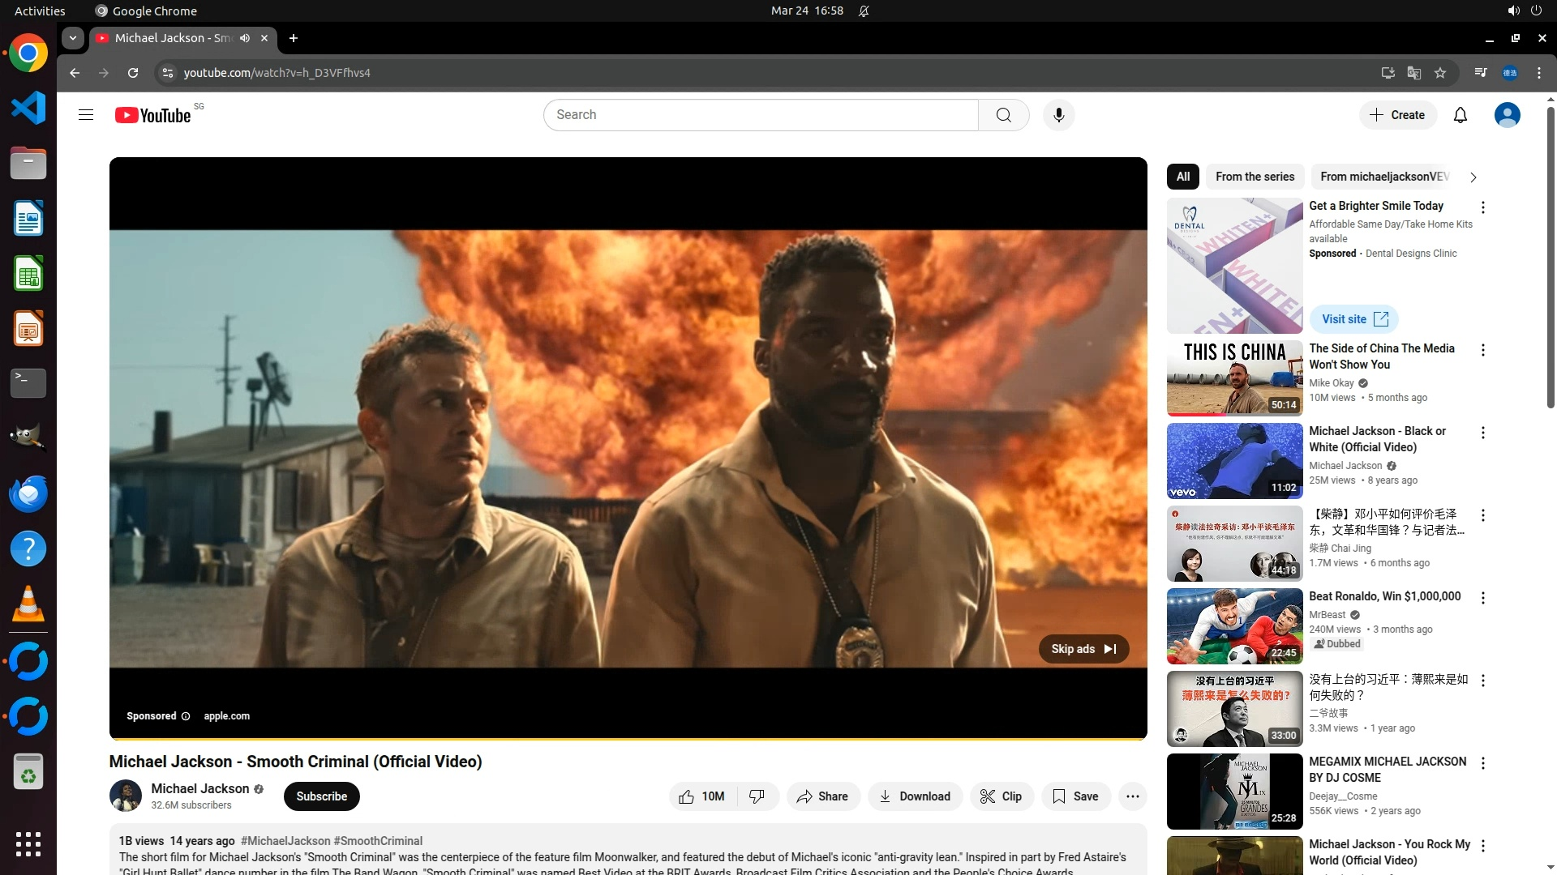Dislike the Smooth Criminal video

click(757, 796)
